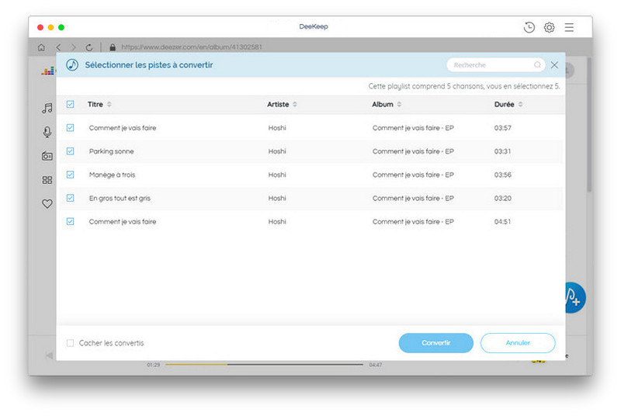Select En gros tout est gris title
The width and height of the screenshot is (621, 416).
coord(120,198)
